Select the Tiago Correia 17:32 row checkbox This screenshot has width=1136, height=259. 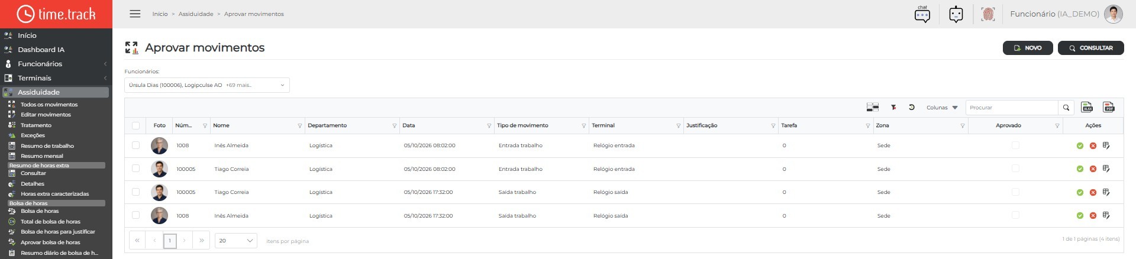135,192
